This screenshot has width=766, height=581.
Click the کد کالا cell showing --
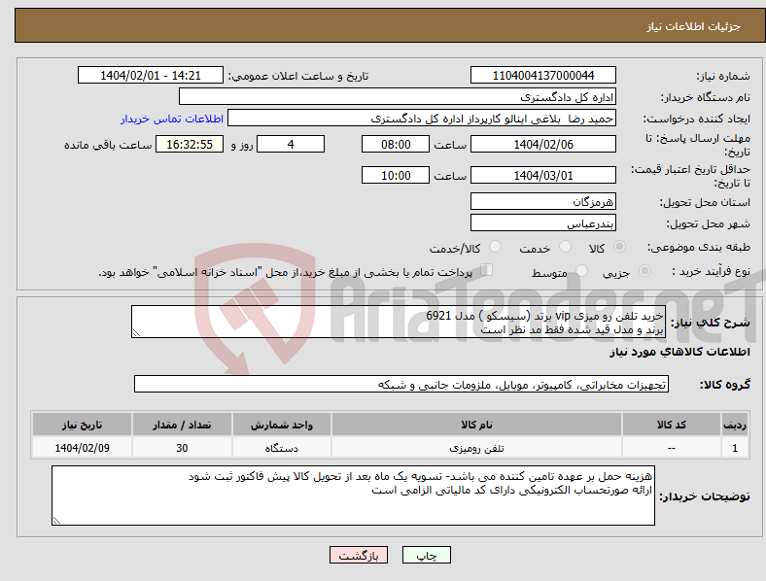point(672,448)
